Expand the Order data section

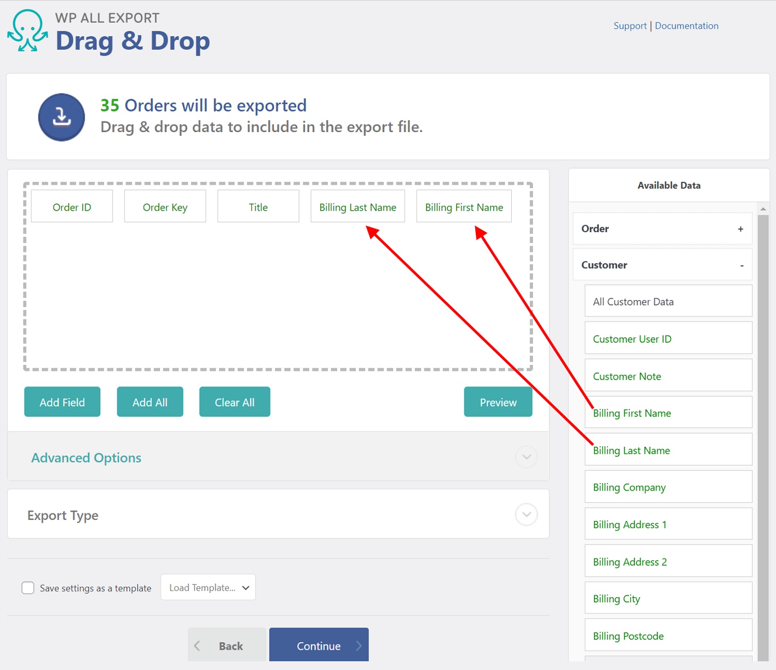click(x=740, y=229)
